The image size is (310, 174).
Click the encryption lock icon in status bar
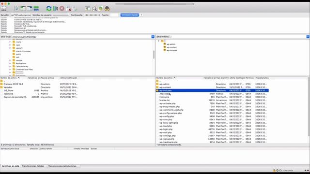tap(274, 171)
